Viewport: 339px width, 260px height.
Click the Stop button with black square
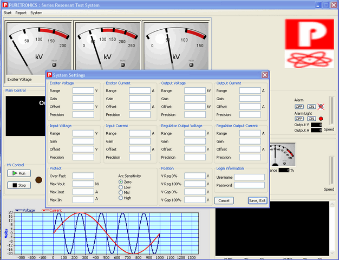tap(19, 185)
